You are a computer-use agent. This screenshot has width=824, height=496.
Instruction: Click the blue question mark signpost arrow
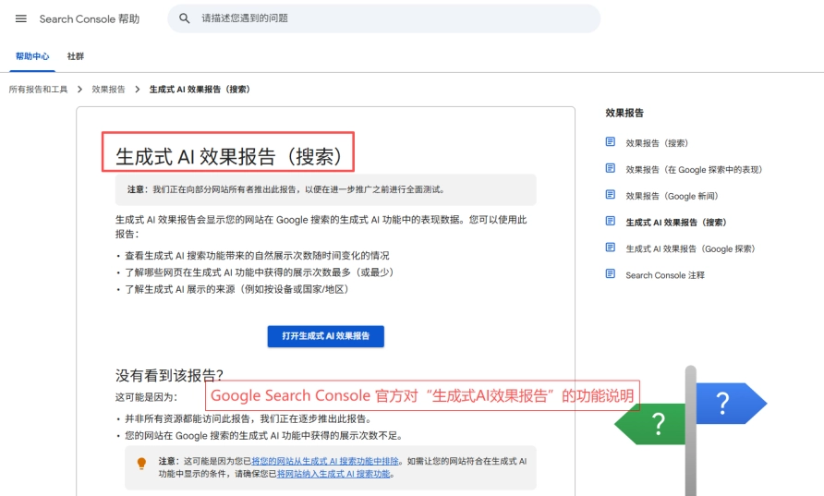732,404
